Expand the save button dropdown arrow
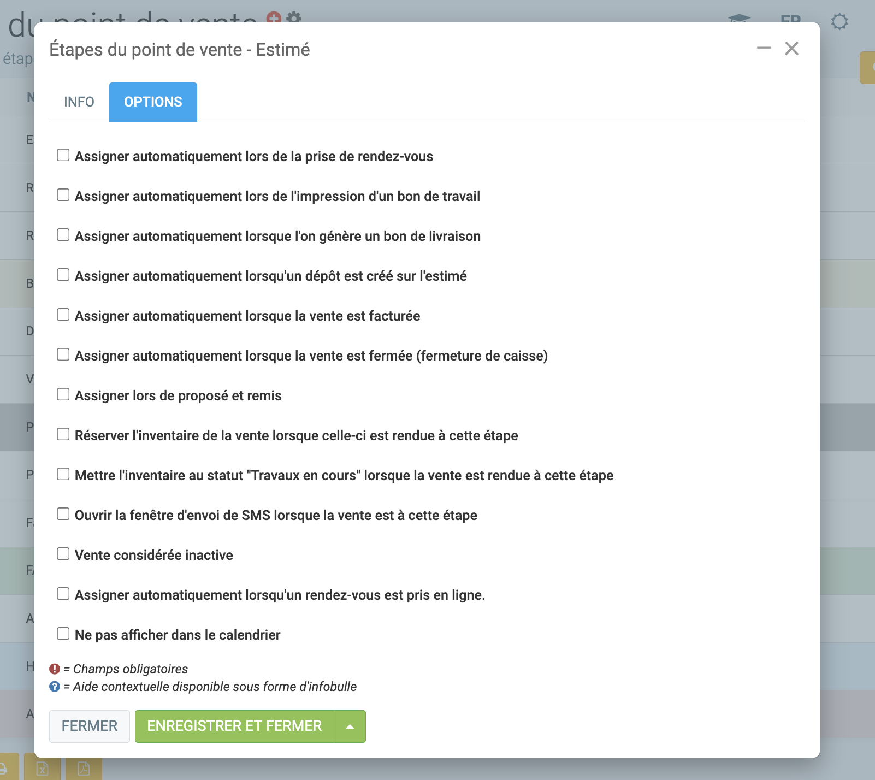875x780 pixels. pos(350,726)
